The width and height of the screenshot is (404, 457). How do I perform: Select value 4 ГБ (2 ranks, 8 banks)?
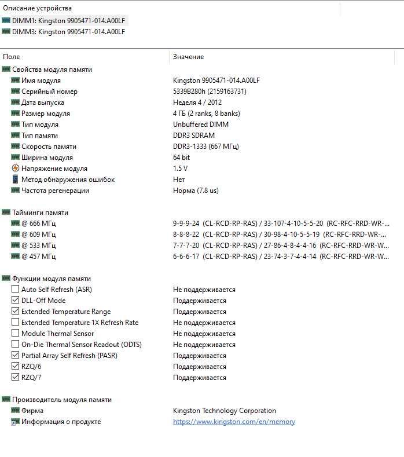(x=207, y=114)
